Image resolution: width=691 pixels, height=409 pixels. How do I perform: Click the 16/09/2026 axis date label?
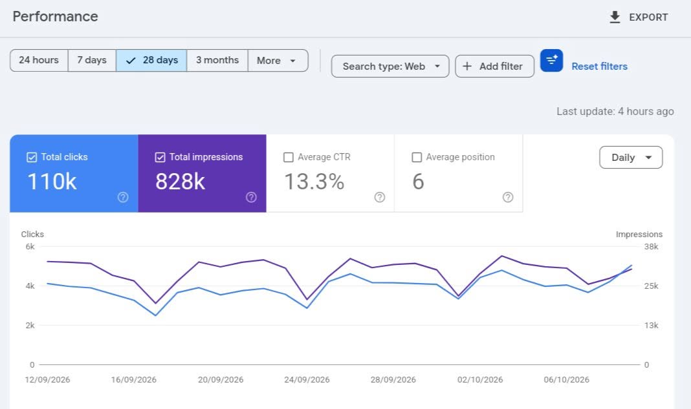coord(133,379)
